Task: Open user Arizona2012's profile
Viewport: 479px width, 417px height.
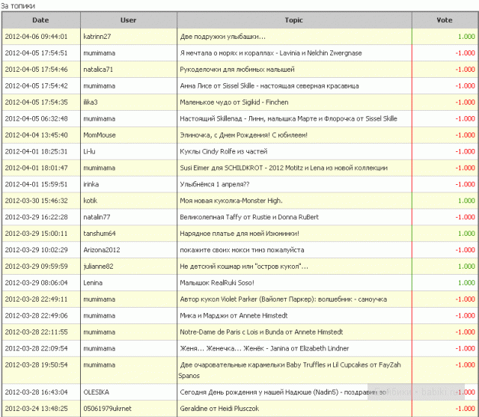Action: (x=103, y=250)
